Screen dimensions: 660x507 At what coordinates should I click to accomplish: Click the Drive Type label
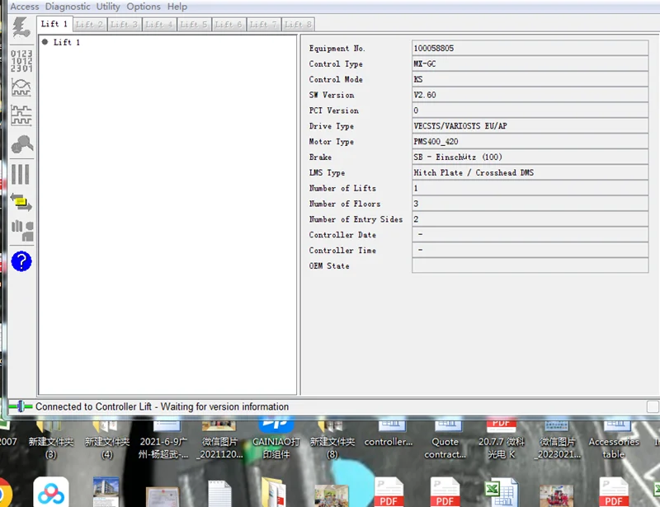[332, 126]
